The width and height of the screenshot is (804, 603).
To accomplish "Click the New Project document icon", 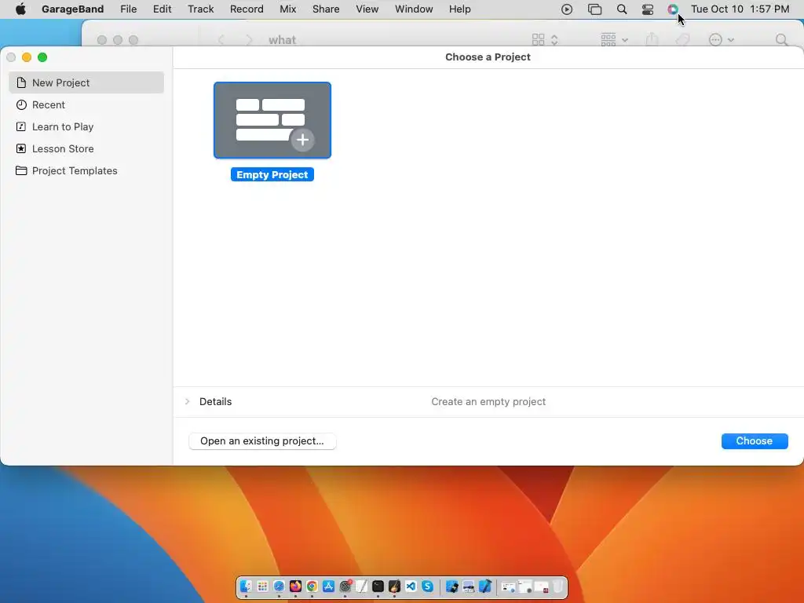I will point(21,82).
